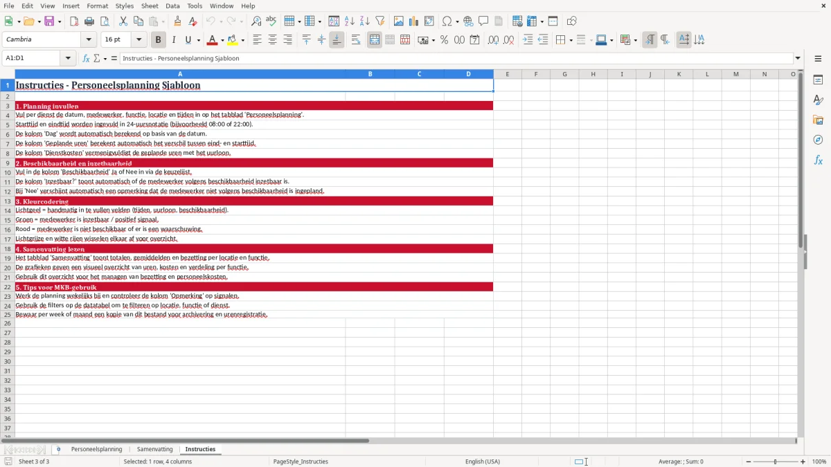Insert a comment

(x=483, y=21)
